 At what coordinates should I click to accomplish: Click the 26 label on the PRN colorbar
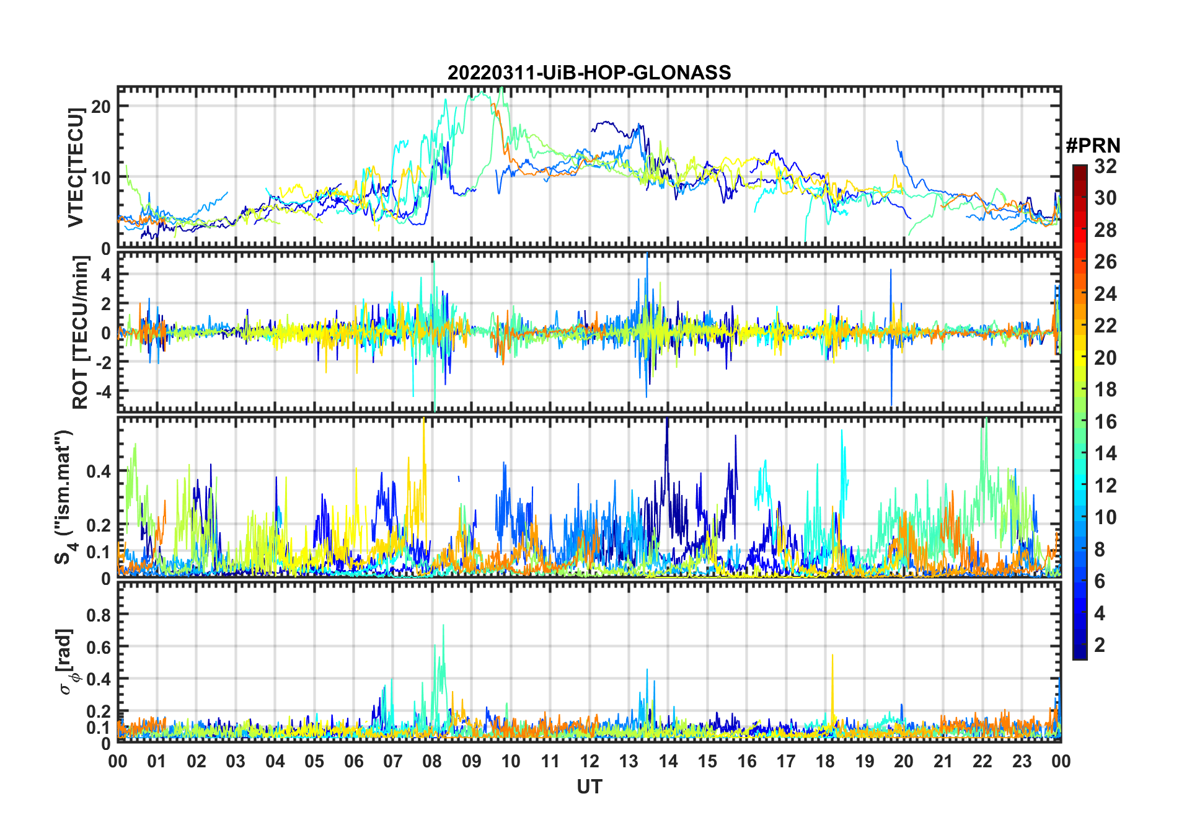tap(1105, 262)
